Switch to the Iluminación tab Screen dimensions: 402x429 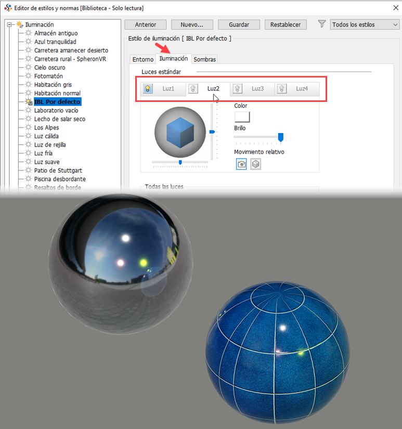click(x=174, y=59)
